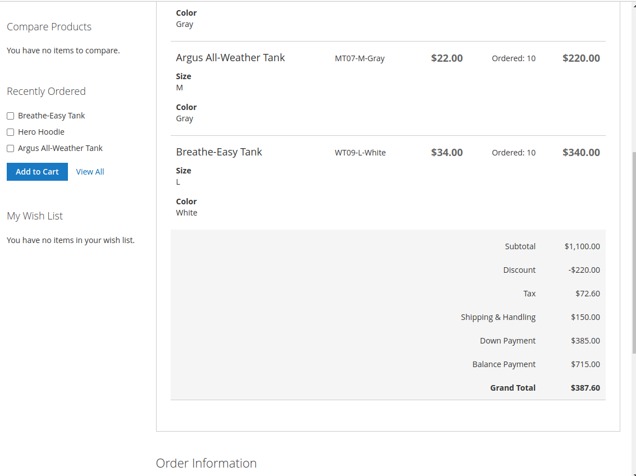
Task: Tick the Hero Hoodie checkbox
Action: [10, 132]
